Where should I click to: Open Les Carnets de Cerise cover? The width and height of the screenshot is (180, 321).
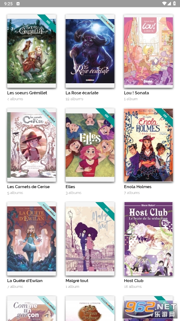pos(31,145)
